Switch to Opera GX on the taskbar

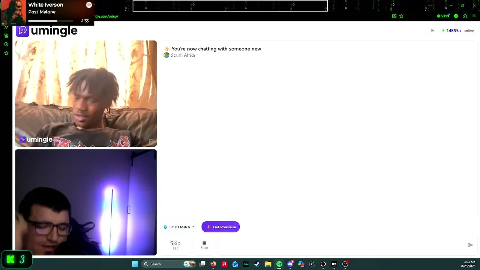coord(323,264)
